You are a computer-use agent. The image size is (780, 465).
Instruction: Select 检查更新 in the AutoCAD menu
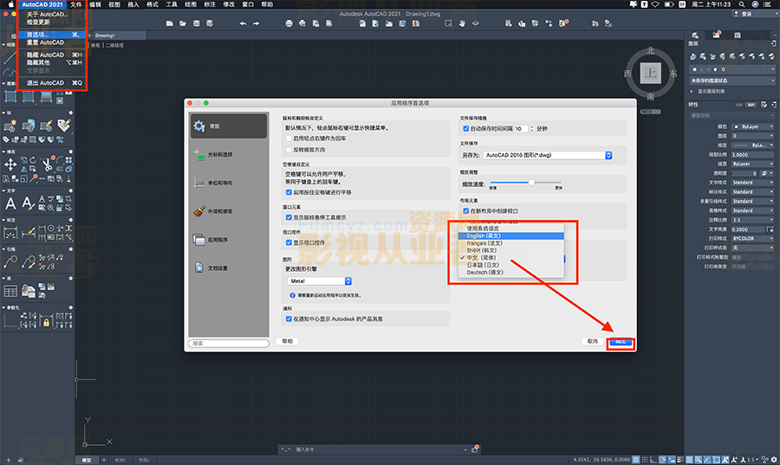click(x=52, y=22)
